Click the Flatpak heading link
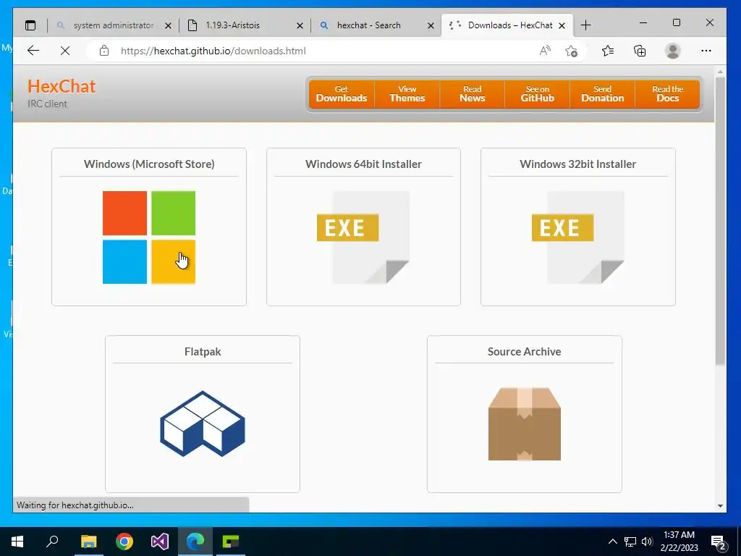The width and height of the screenshot is (741, 556). pos(203,352)
